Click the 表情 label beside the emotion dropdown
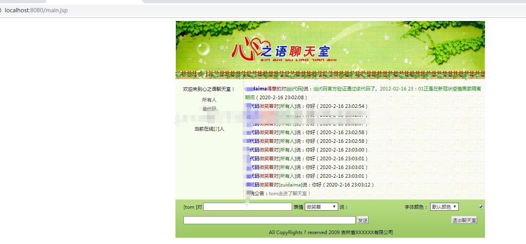526x244 pixels. (298, 207)
